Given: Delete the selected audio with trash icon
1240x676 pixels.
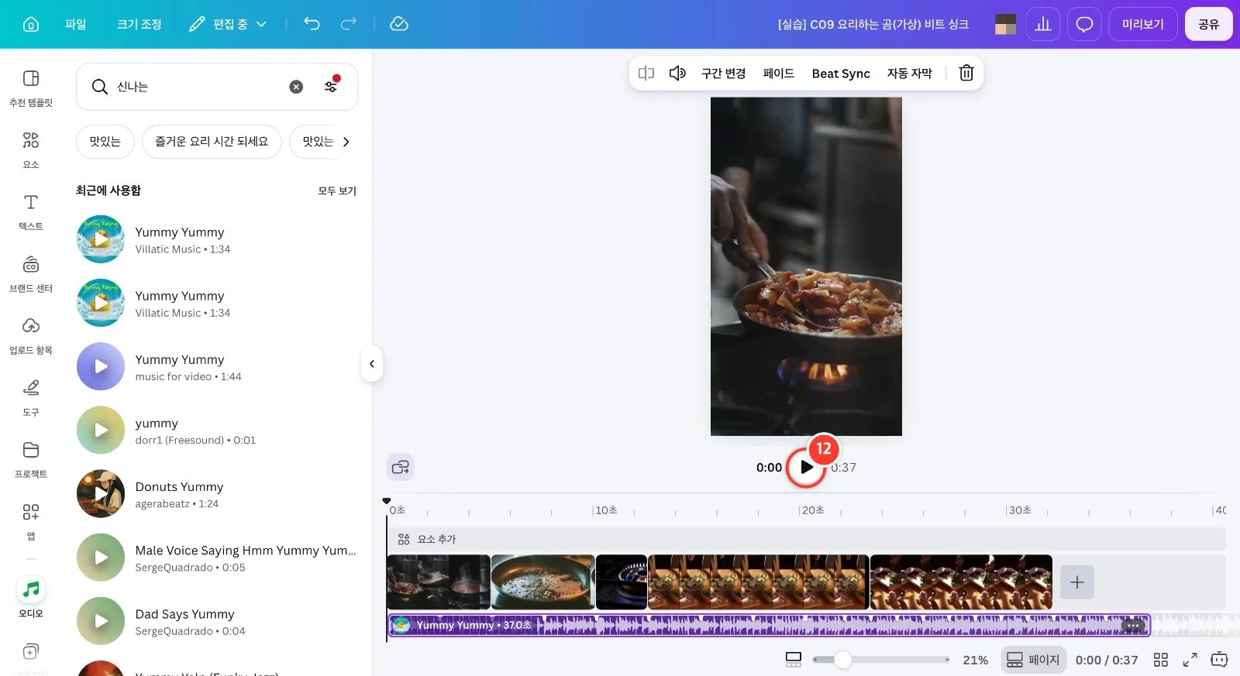Looking at the screenshot, I should click(966, 73).
